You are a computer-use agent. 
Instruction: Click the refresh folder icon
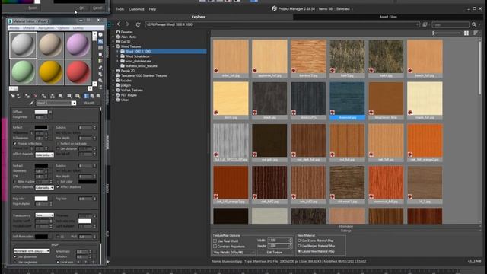[138, 24]
